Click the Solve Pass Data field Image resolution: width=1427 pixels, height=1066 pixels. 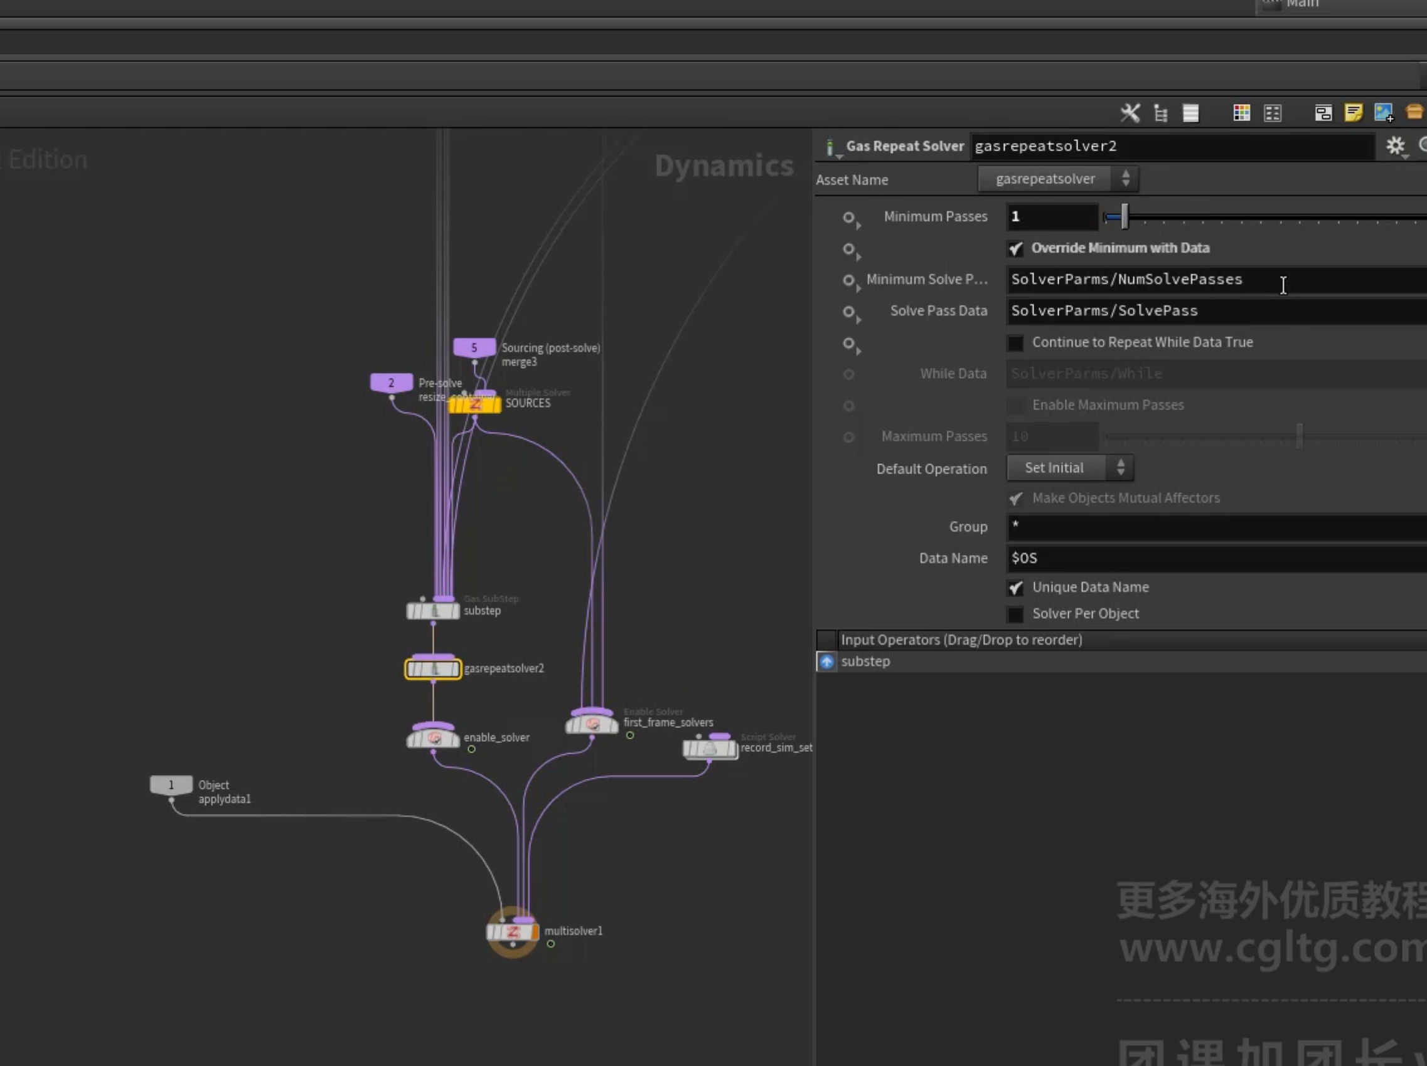tap(1217, 311)
